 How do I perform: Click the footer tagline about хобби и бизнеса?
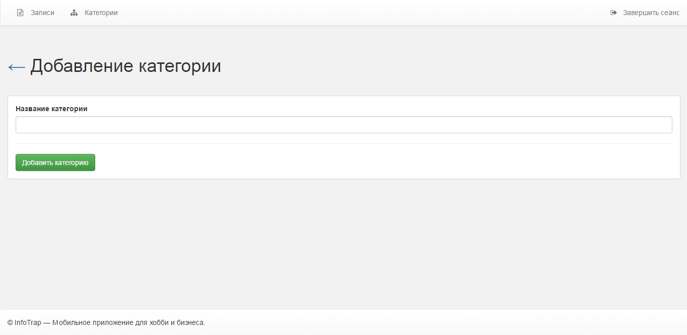coord(128,322)
